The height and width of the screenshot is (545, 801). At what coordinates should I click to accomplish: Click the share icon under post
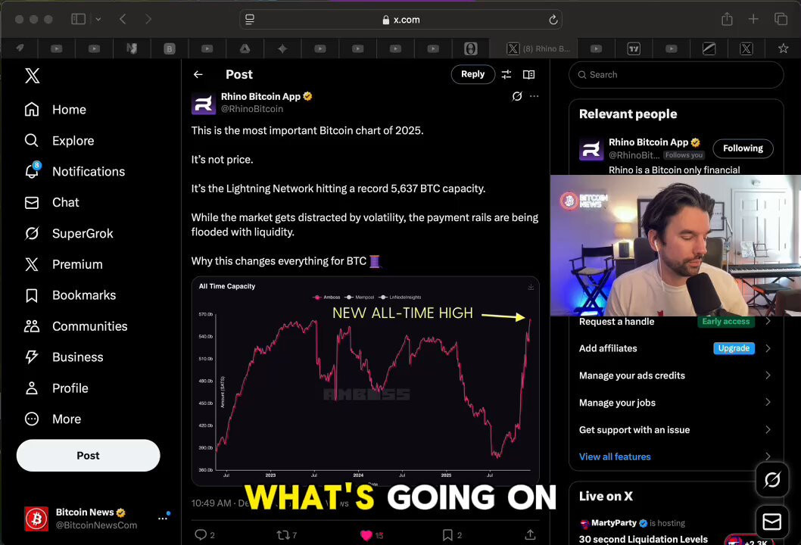point(530,535)
